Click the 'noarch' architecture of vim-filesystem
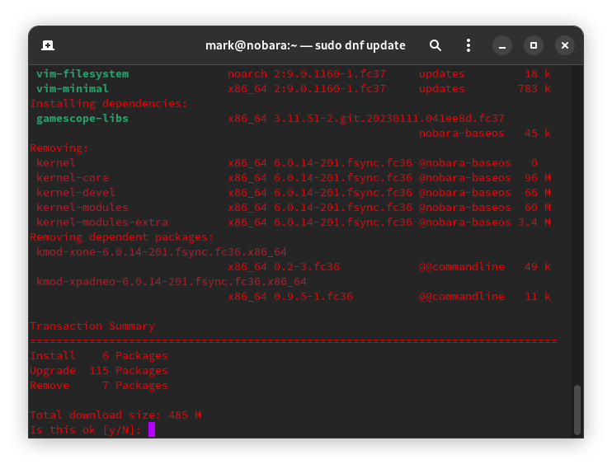 pyautogui.click(x=247, y=73)
